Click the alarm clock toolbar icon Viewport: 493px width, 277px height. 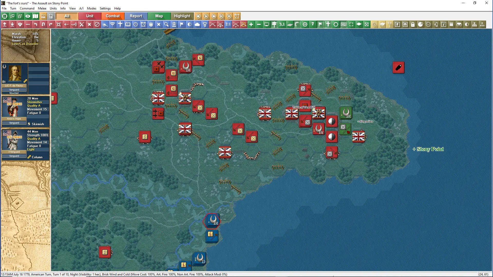[143, 24]
